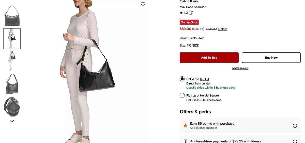Open info icon for Klarna payments offer
Image resolution: width=305 pixels, height=143 pixels.
pyautogui.click(x=295, y=141)
